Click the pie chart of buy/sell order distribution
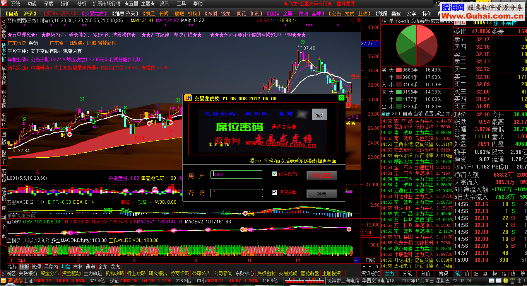The image size is (527, 286). (417, 45)
